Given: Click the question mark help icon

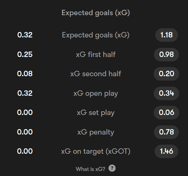Looking at the screenshot, I should [x=112, y=168].
